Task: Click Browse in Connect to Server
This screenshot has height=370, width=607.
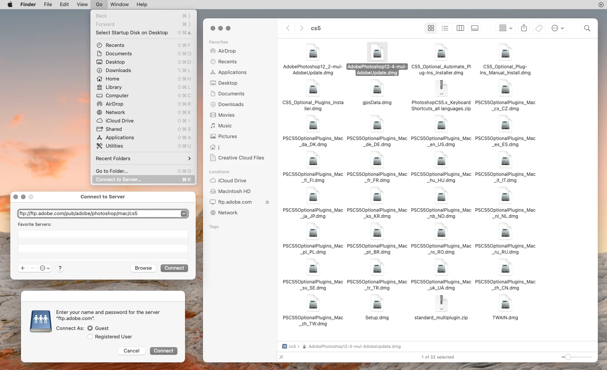Action: click(143, 268)
